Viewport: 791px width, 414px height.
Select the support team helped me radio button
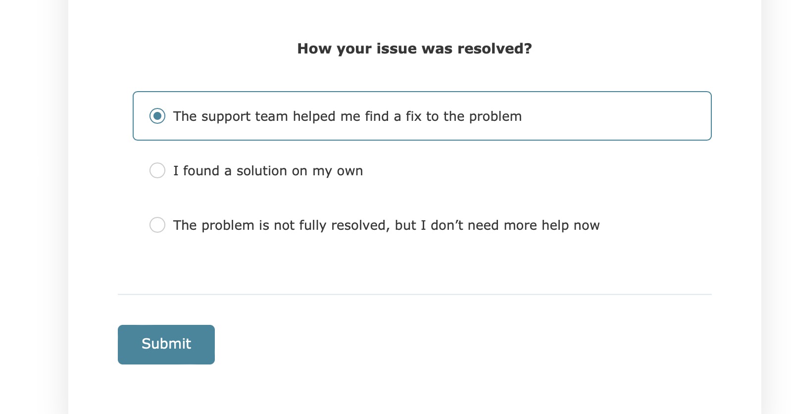pos(157,116)
